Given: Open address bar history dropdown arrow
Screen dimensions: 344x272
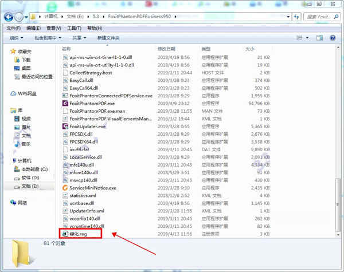Looking at the screenshot, I should [288, 17].
